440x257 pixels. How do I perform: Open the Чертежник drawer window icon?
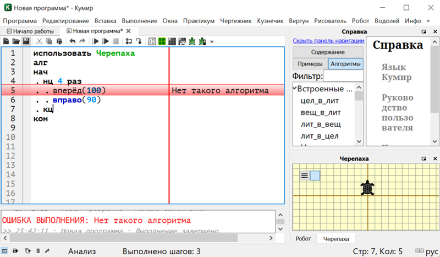(152, 41)
